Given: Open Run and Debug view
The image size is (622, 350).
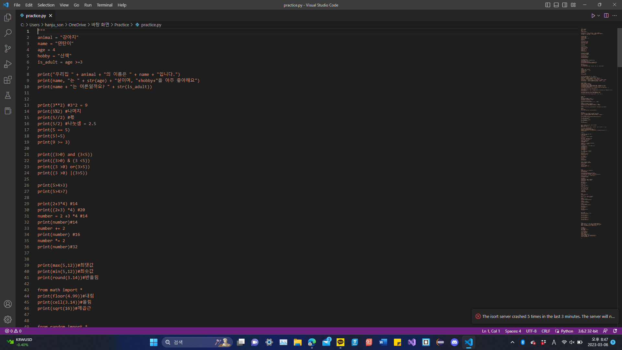Looking at the screenshot, I should point(8,64).
